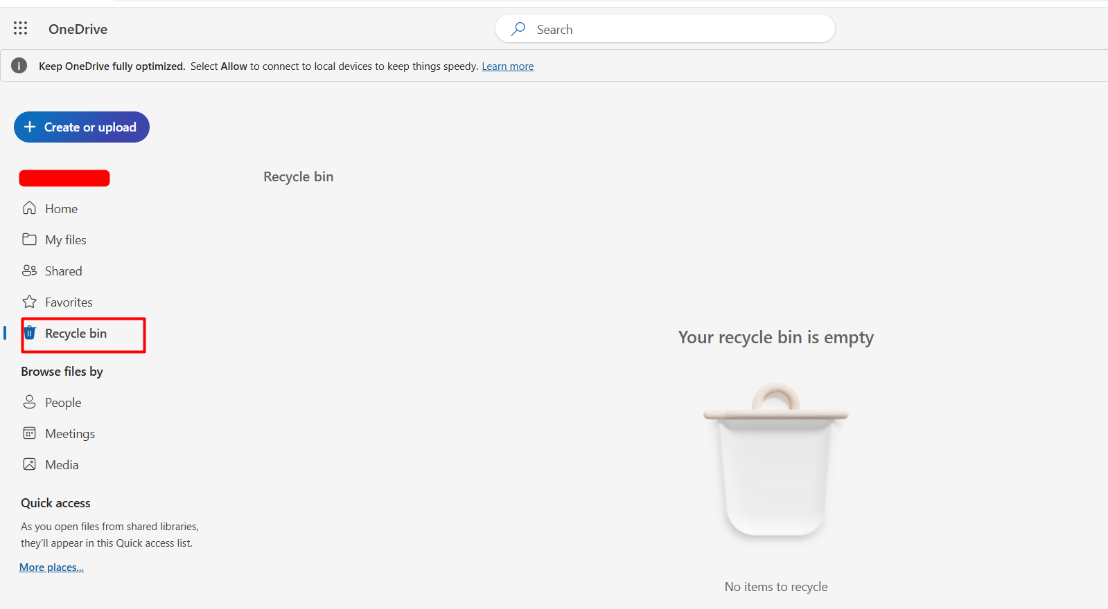Open Favorites in the sidebar

point(69,302)
